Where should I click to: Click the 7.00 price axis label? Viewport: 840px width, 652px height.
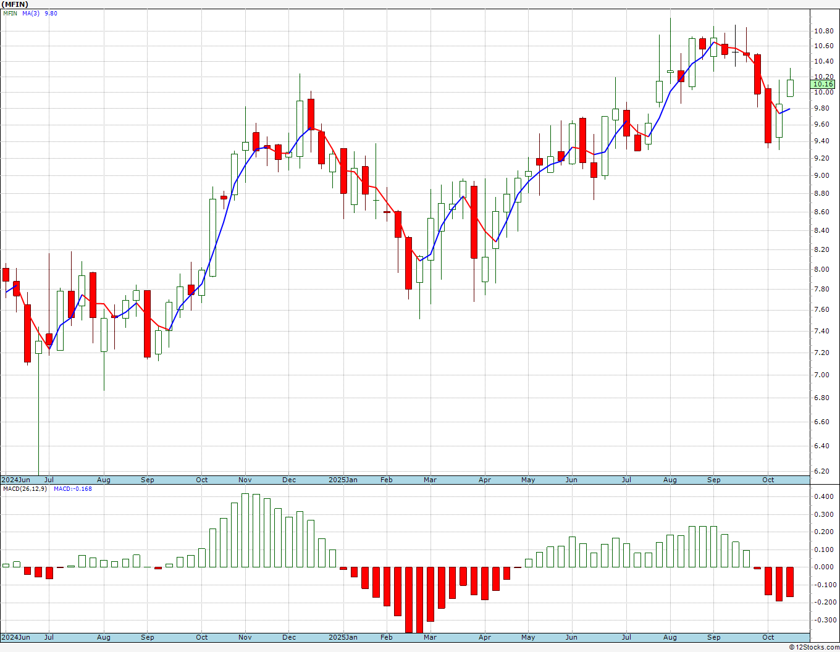pos(823,375)
